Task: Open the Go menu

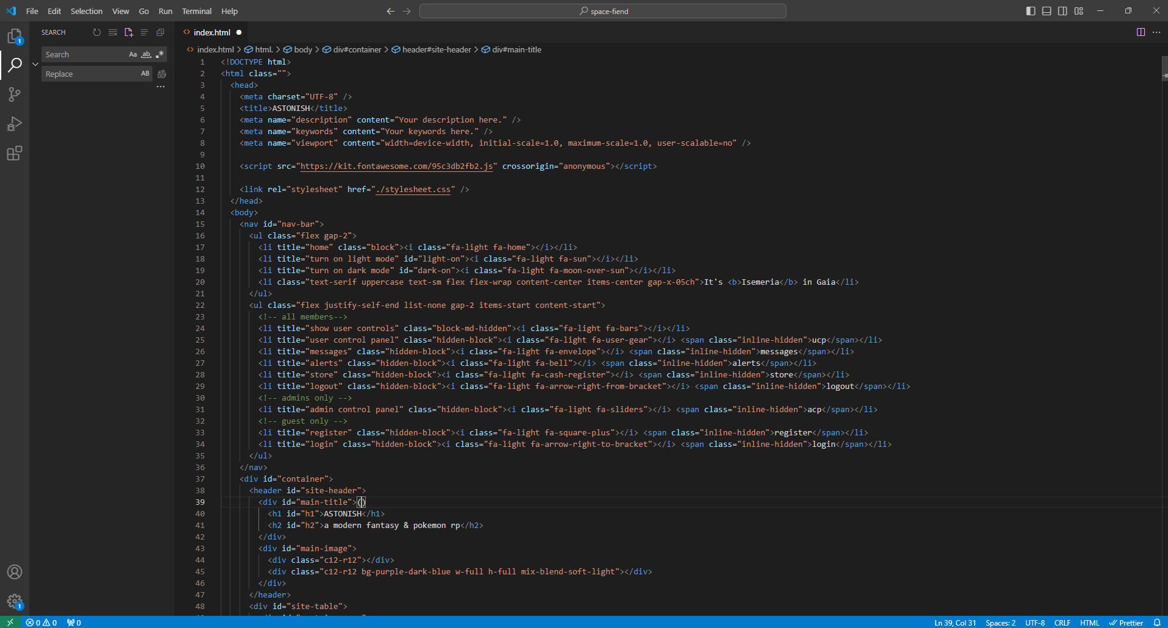Action: click(144, 11)
